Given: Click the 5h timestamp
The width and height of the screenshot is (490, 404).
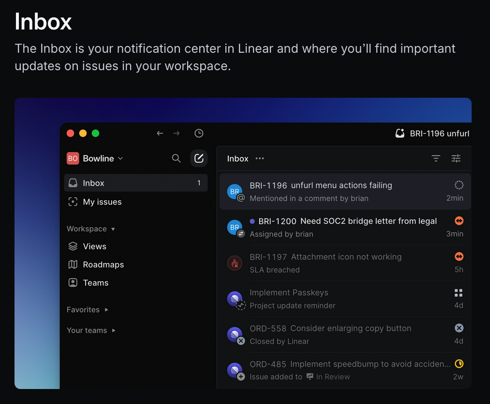Looking at the screenshot, I should [459, 269].
